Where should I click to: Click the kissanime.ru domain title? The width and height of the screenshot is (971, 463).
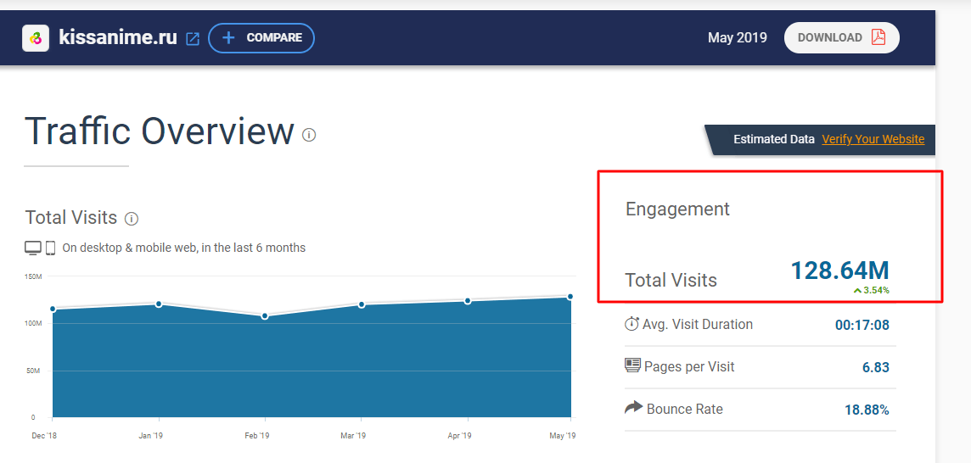click(x=118, y=38)
